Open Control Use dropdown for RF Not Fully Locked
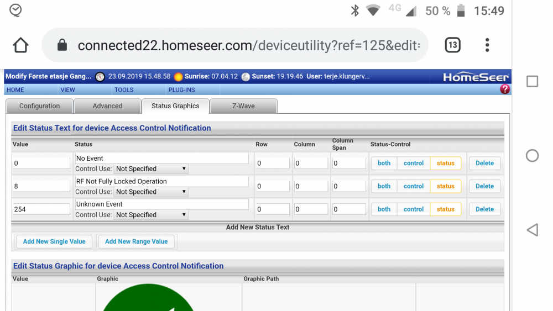 coord(150,192)
